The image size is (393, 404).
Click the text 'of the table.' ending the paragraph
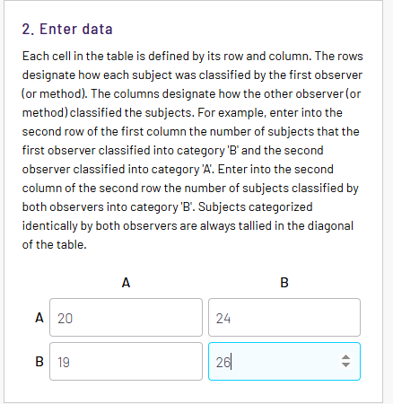pyautogui.click(x=55, y=245)
